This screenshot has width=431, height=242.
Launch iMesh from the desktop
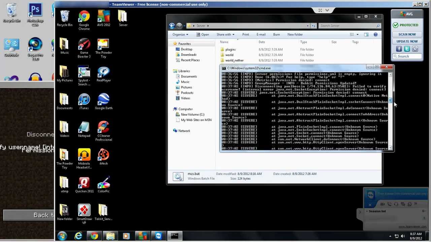pyautogui.click(x=104, y=157)
